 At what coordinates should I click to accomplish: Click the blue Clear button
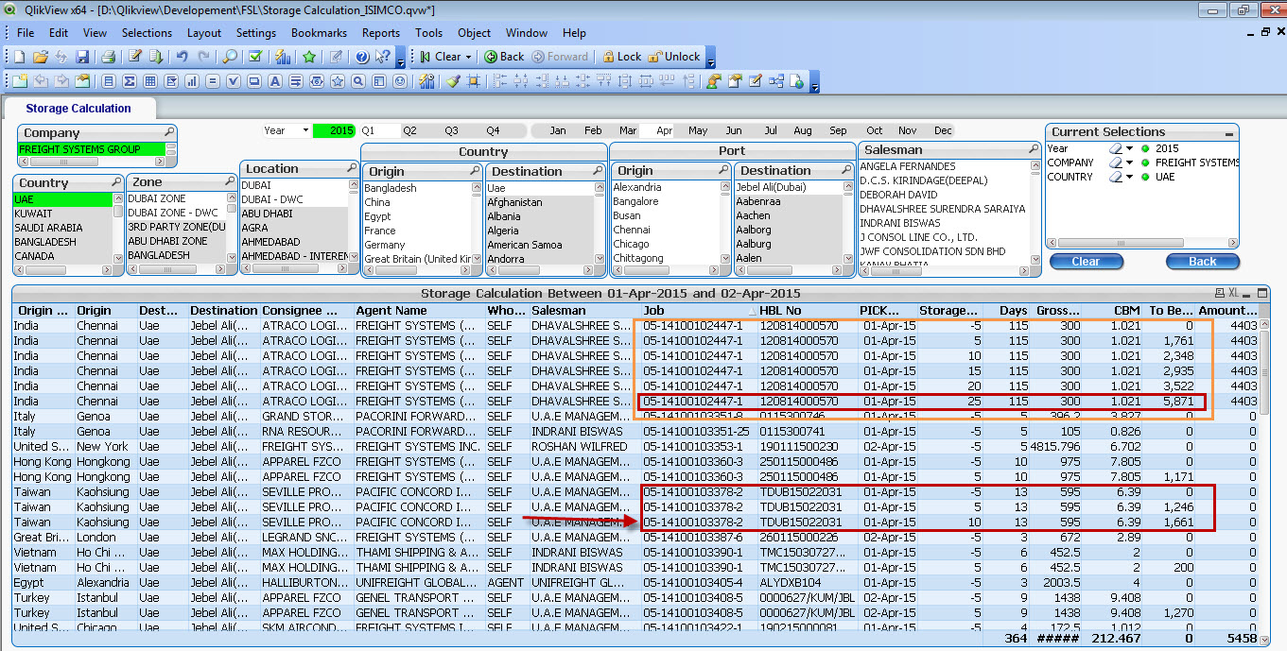[x=1085, y=262]
